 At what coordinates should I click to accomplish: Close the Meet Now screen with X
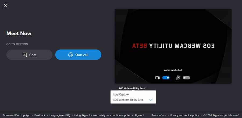point(5,5)
